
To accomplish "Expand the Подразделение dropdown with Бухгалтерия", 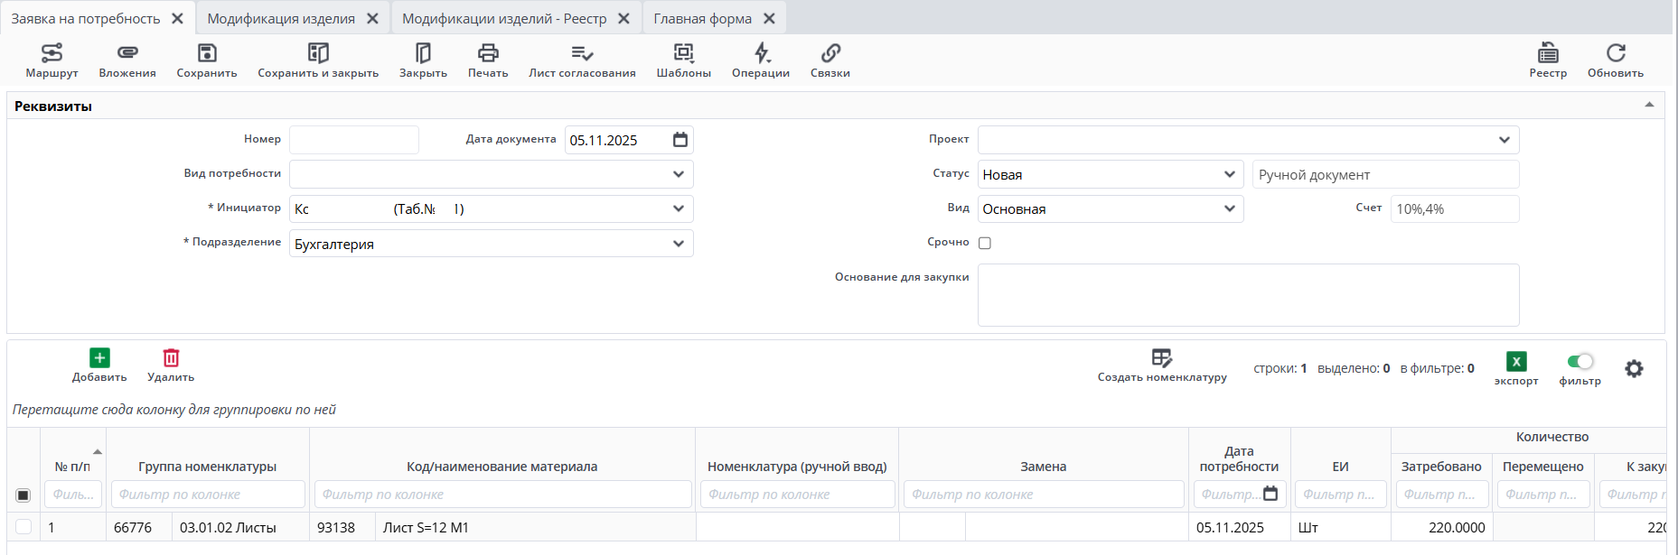I will click(679, 244).
